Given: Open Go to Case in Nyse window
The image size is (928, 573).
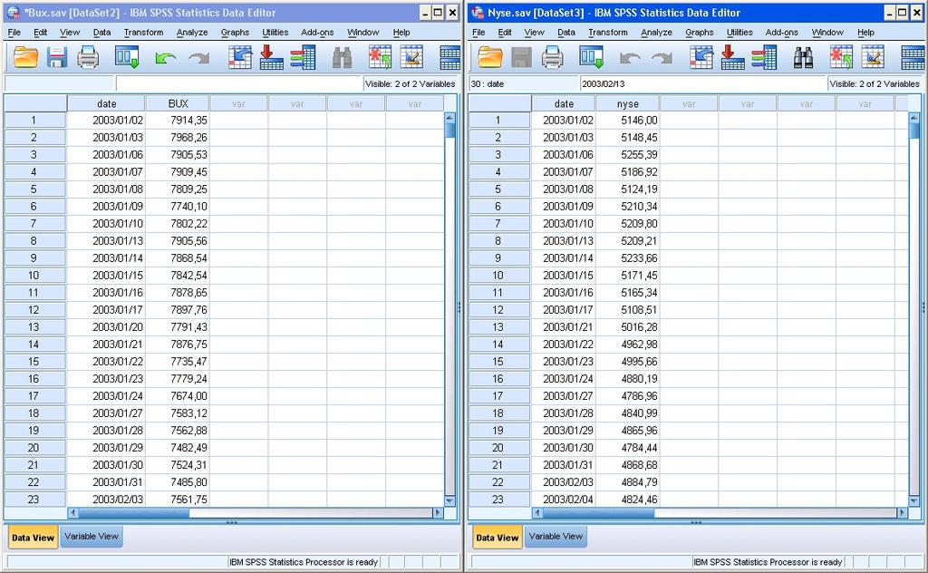Looking at the screenshot, I should (x=701, y=57).
